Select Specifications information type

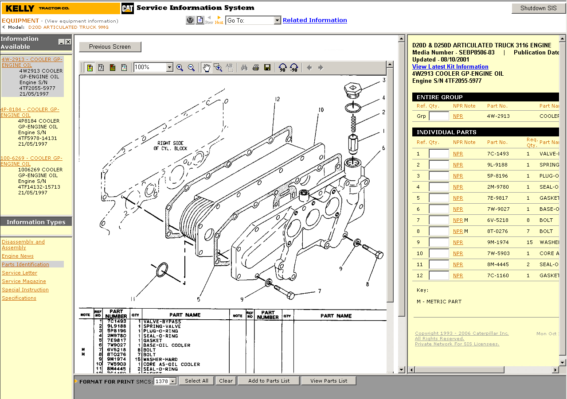[19, 298]
